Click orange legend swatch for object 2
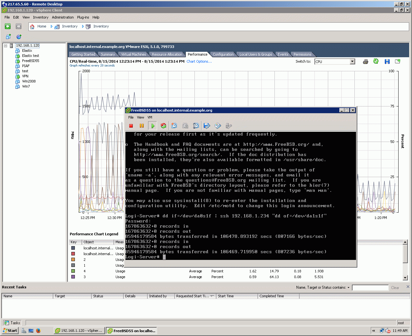Viewport: 412px width, 336px height. pyautogui.click(x=73, y=259)
